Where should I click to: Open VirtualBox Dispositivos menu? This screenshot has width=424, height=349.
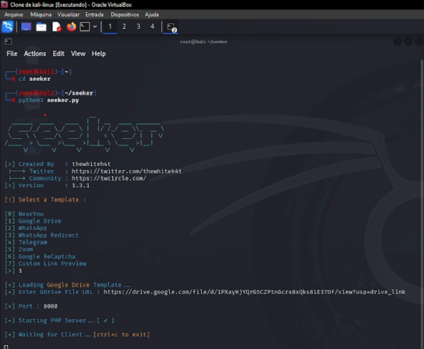coord(124,15)
